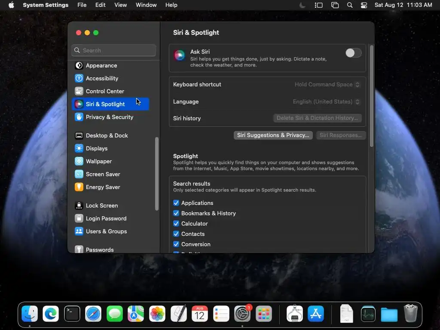This screenshot has height=330, width=440.
Task: Click the settings Search field
Action: 113,50
